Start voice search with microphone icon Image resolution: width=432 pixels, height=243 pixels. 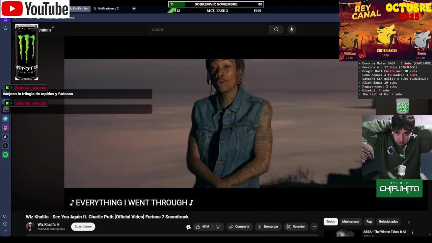292,29
